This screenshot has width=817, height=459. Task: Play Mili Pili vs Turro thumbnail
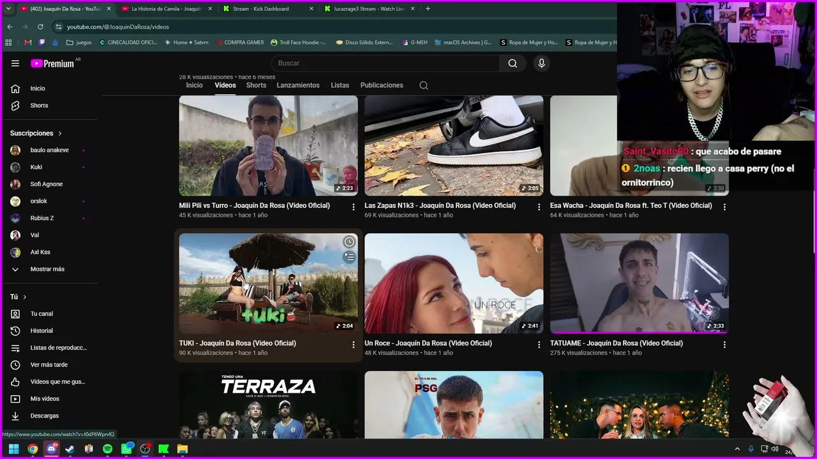pyautogui.click(x=268, y=145)
